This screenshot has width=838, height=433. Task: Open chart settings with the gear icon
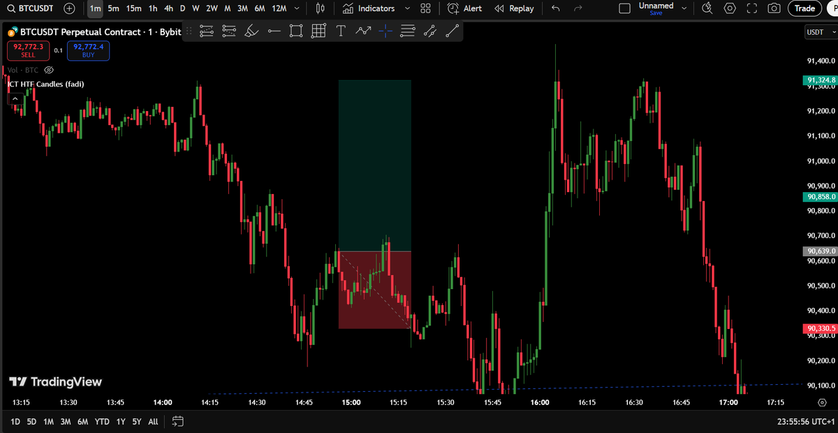tap(729, 8)
